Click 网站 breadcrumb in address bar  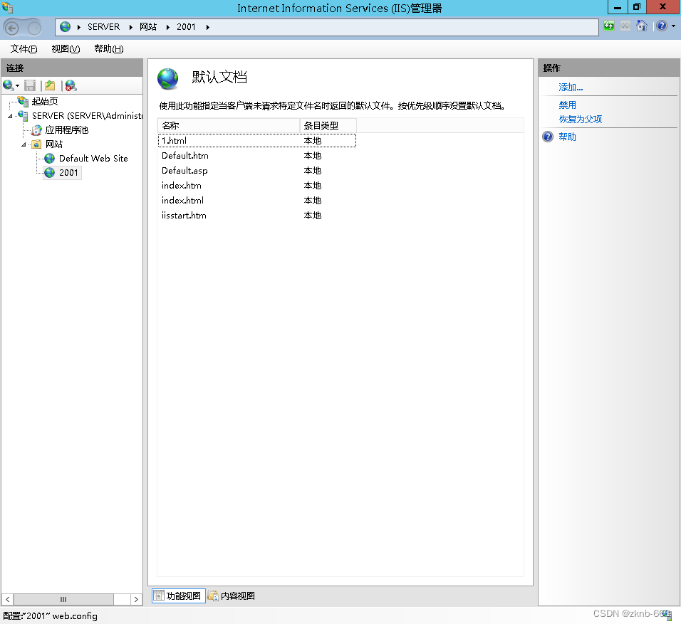[148, 27]
